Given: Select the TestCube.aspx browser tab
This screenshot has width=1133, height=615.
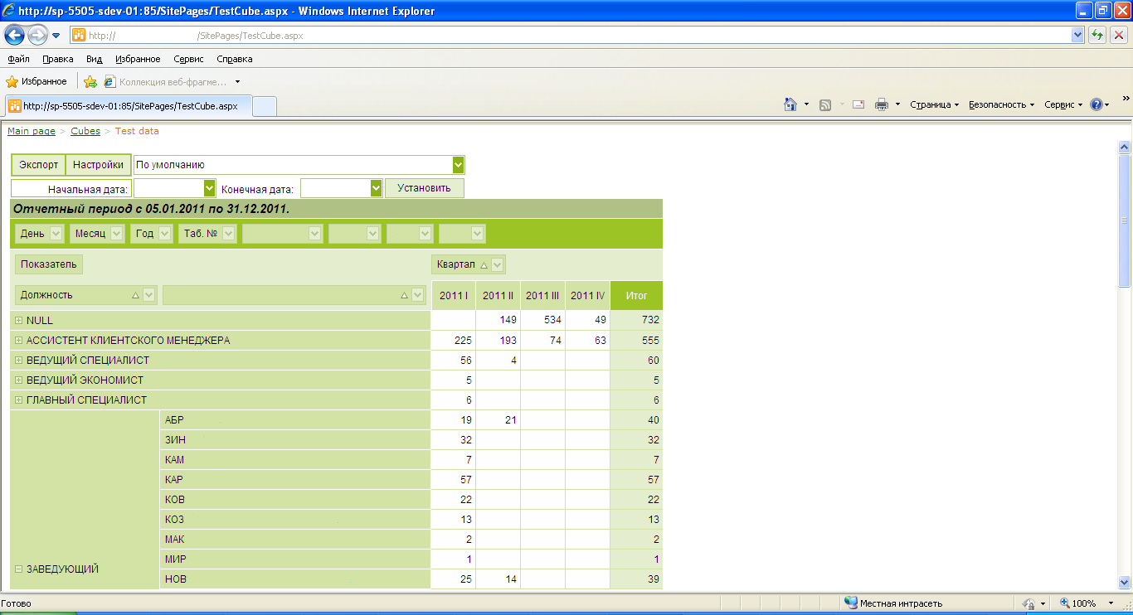Looking at the screenshot, I should click(128, 106).
